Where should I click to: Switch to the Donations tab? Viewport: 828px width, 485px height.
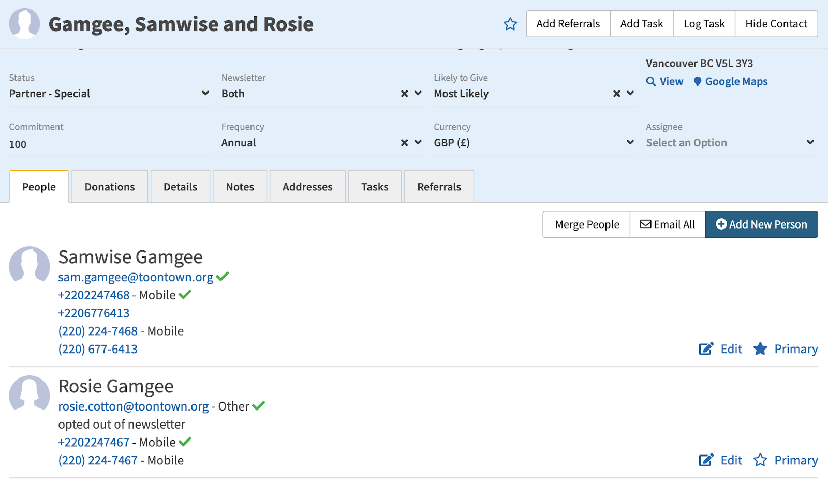pyautogui.click(x=110, y=187)
